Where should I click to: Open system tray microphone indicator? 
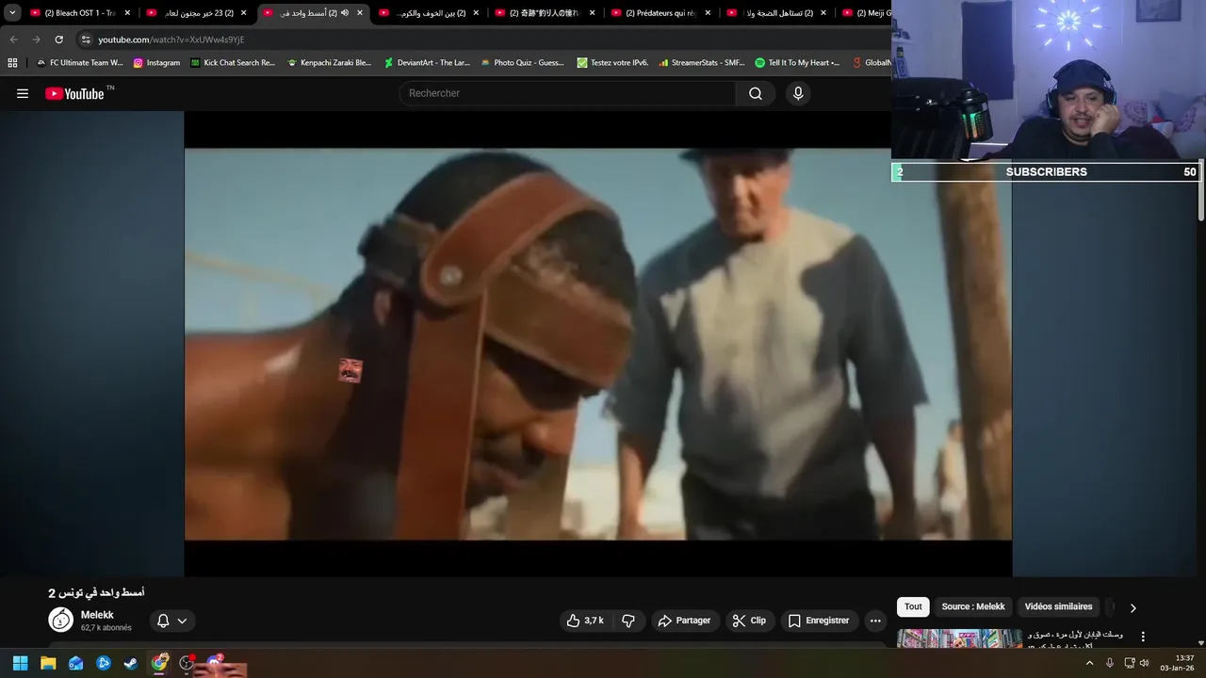[x=1110, y=663]
